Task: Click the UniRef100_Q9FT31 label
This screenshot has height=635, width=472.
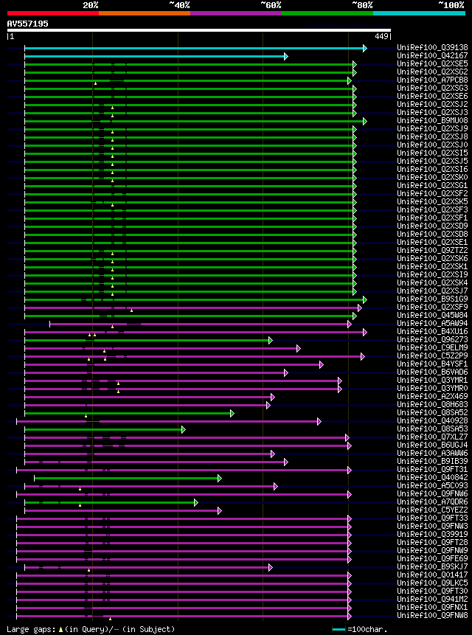Action: coord(432,469)
